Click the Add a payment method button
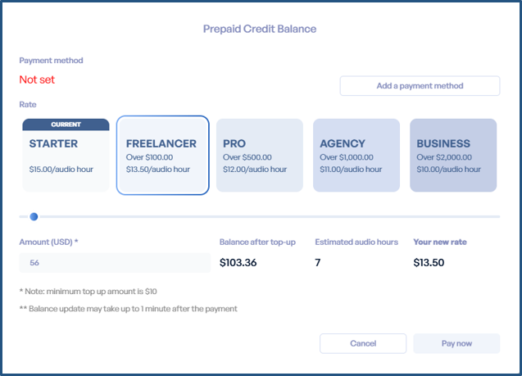 point(420,86)
